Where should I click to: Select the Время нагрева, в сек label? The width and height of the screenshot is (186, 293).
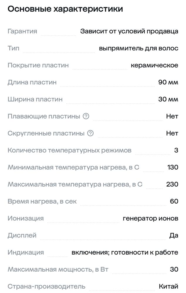click(x=42, y=202)
